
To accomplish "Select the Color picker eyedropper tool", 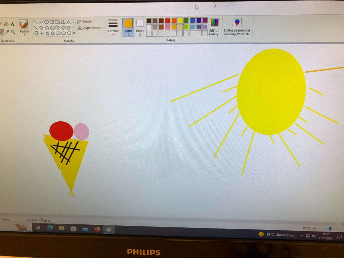I will [x=7, y=32].
